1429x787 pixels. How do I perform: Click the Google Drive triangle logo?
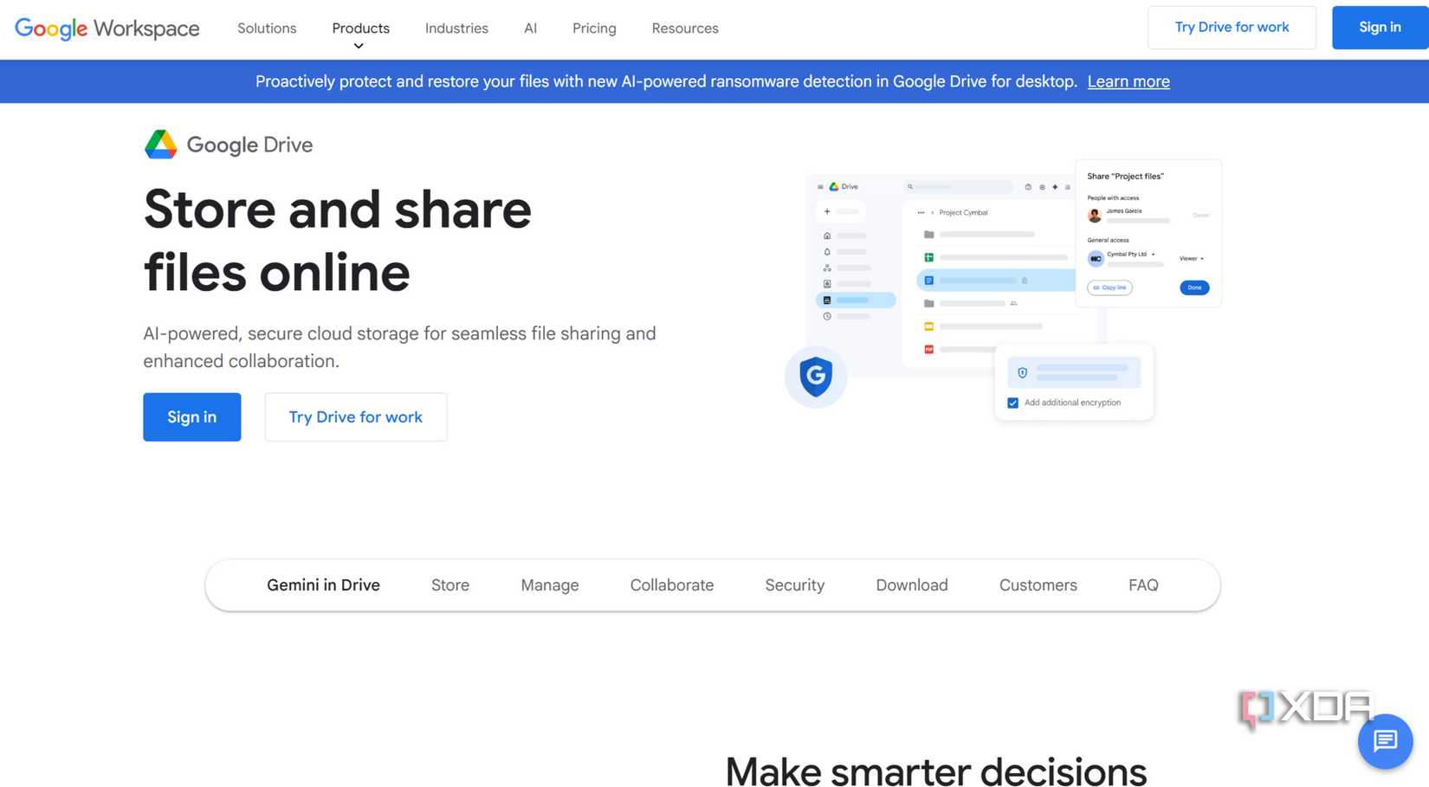coord(159,144)
